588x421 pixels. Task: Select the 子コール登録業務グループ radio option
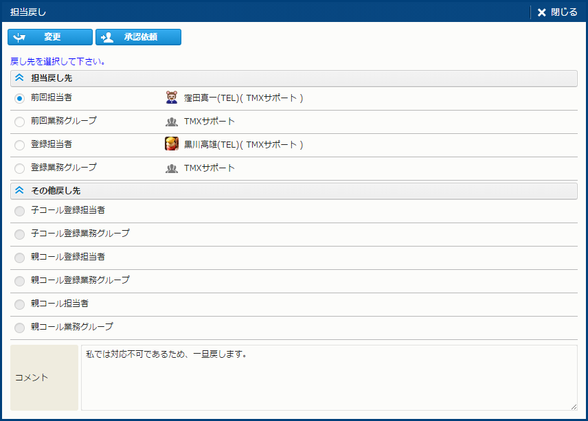point(19,234)
